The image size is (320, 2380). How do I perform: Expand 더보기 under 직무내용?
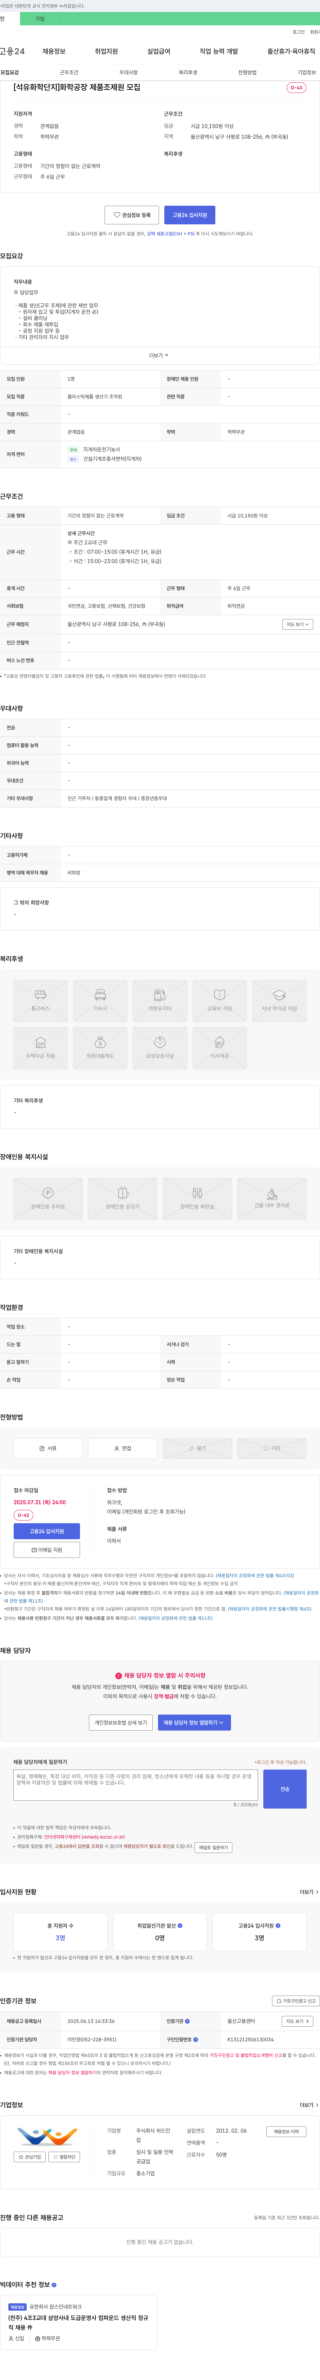(159, 355)
